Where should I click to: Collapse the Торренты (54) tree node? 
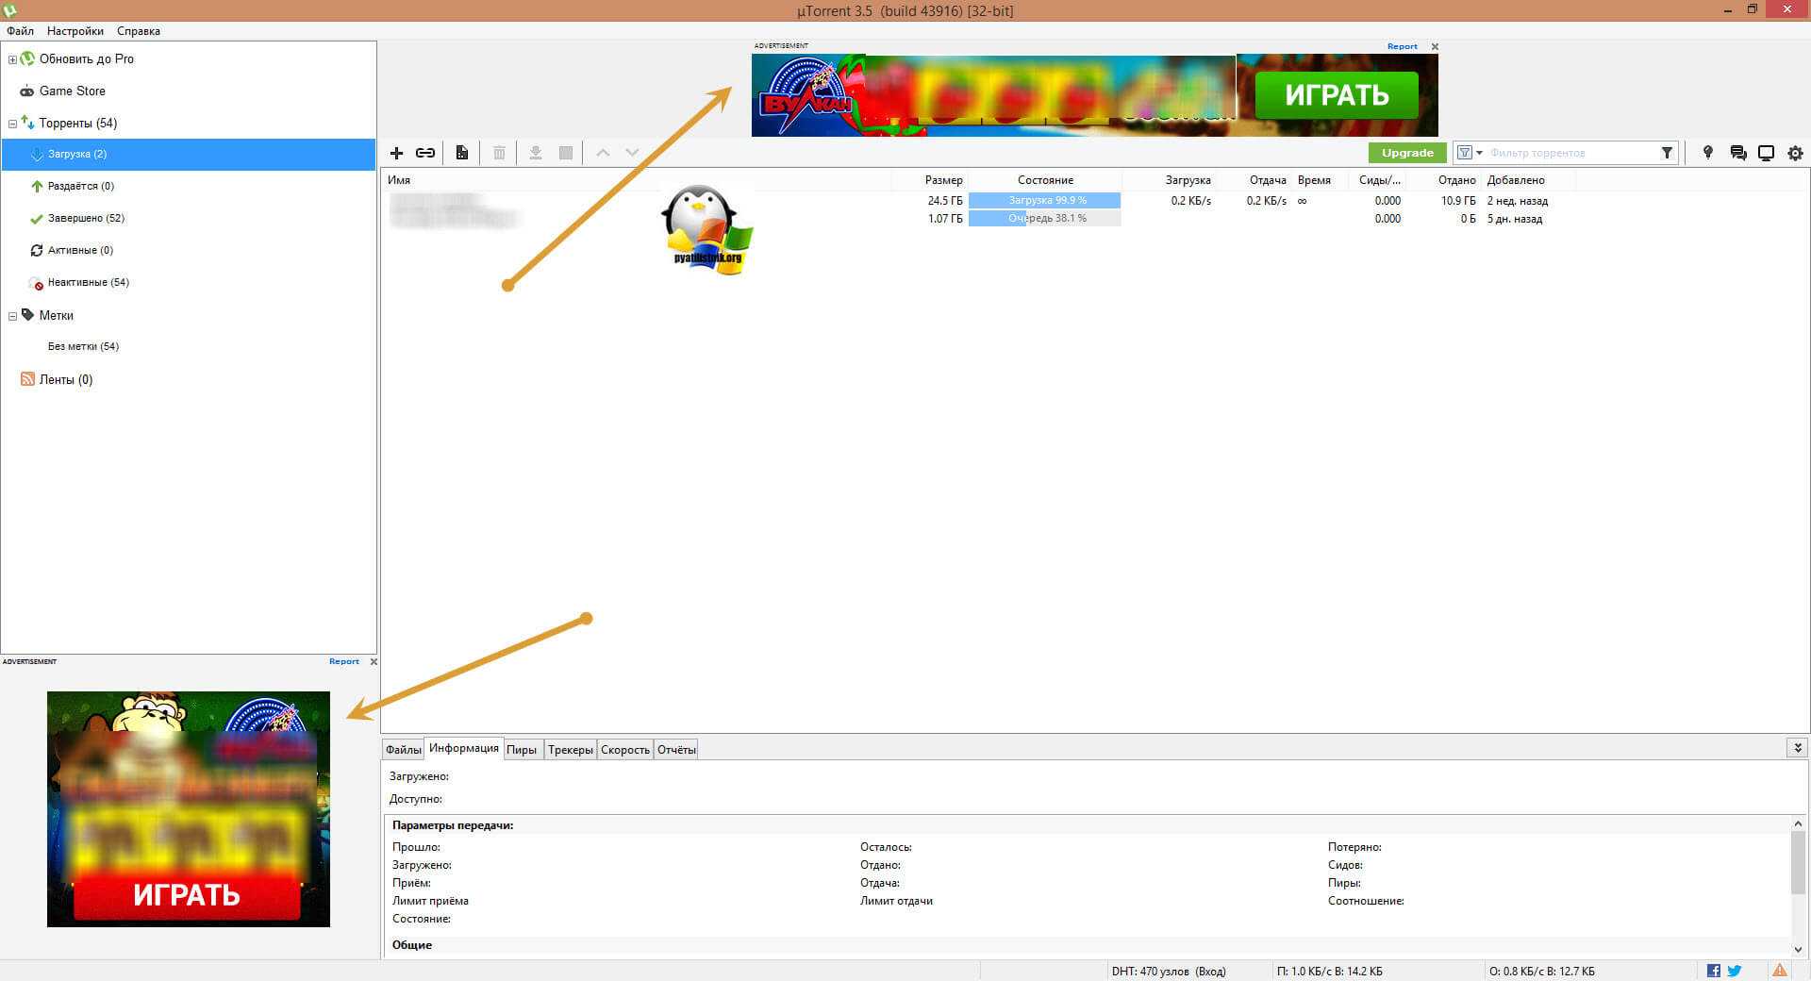coord(12,124)
